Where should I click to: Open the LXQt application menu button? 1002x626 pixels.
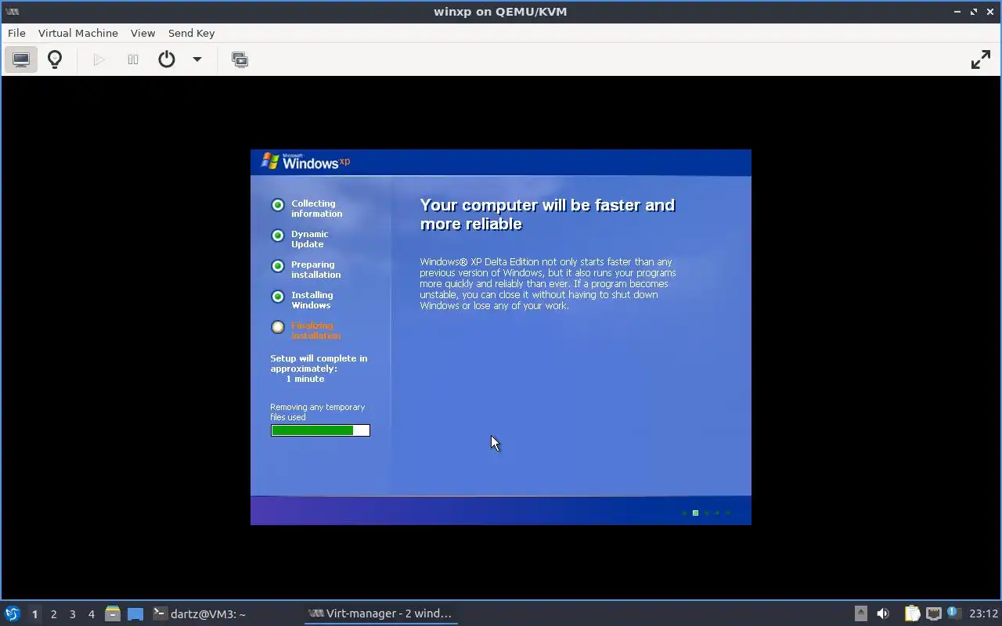13,613
